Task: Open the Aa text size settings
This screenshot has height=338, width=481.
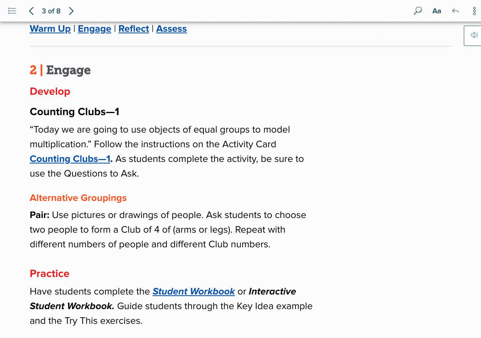Action: [437, 11]
